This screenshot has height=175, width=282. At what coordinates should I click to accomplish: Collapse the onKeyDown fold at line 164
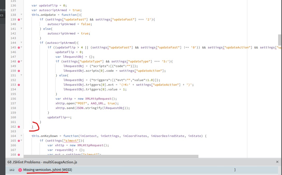click(x=21, y=136)
